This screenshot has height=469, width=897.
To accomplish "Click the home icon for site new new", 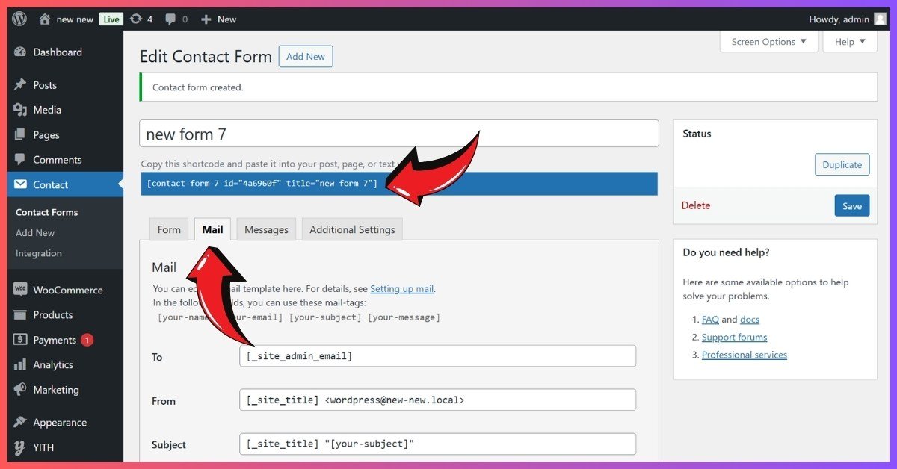I will pyautogui.click(x=46, y=19).
